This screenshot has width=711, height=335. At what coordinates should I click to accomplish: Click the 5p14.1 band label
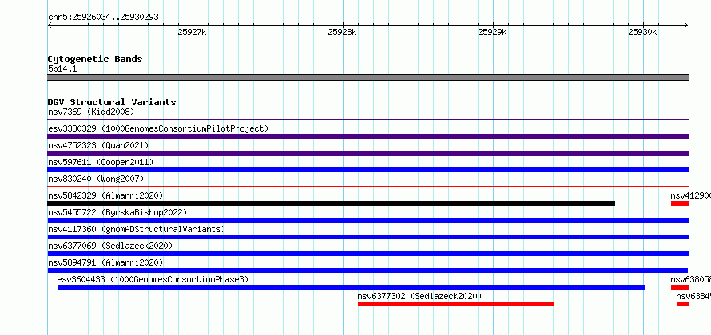pyautogui.click(x=62, y=69)
